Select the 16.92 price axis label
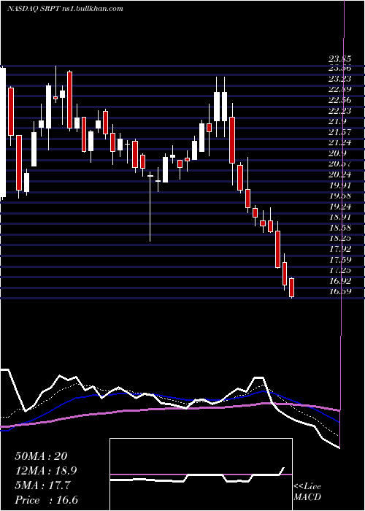 [x=340, y=281]
